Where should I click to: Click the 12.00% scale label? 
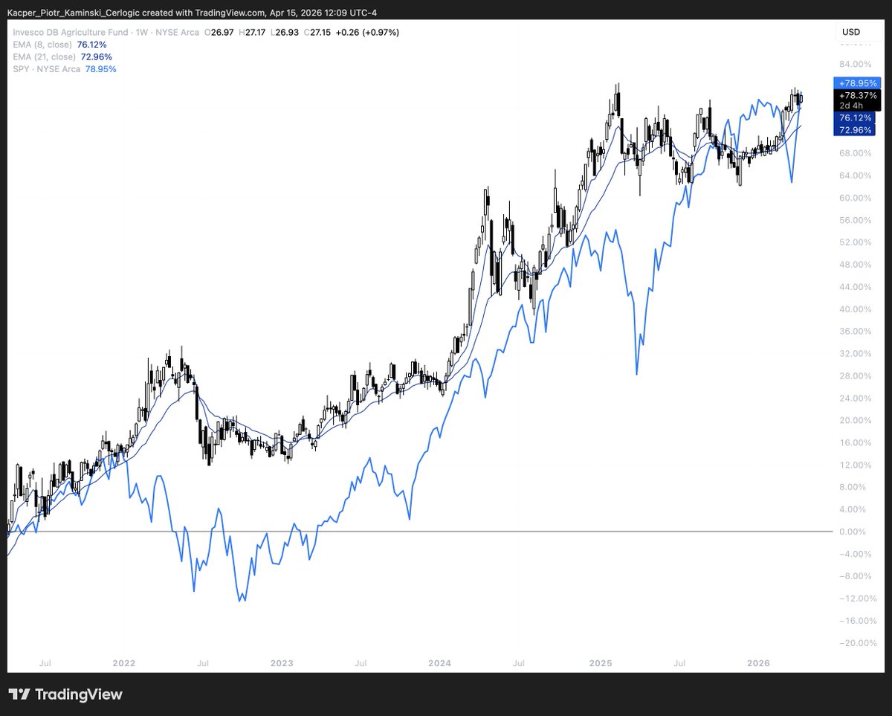click(855, 465)
